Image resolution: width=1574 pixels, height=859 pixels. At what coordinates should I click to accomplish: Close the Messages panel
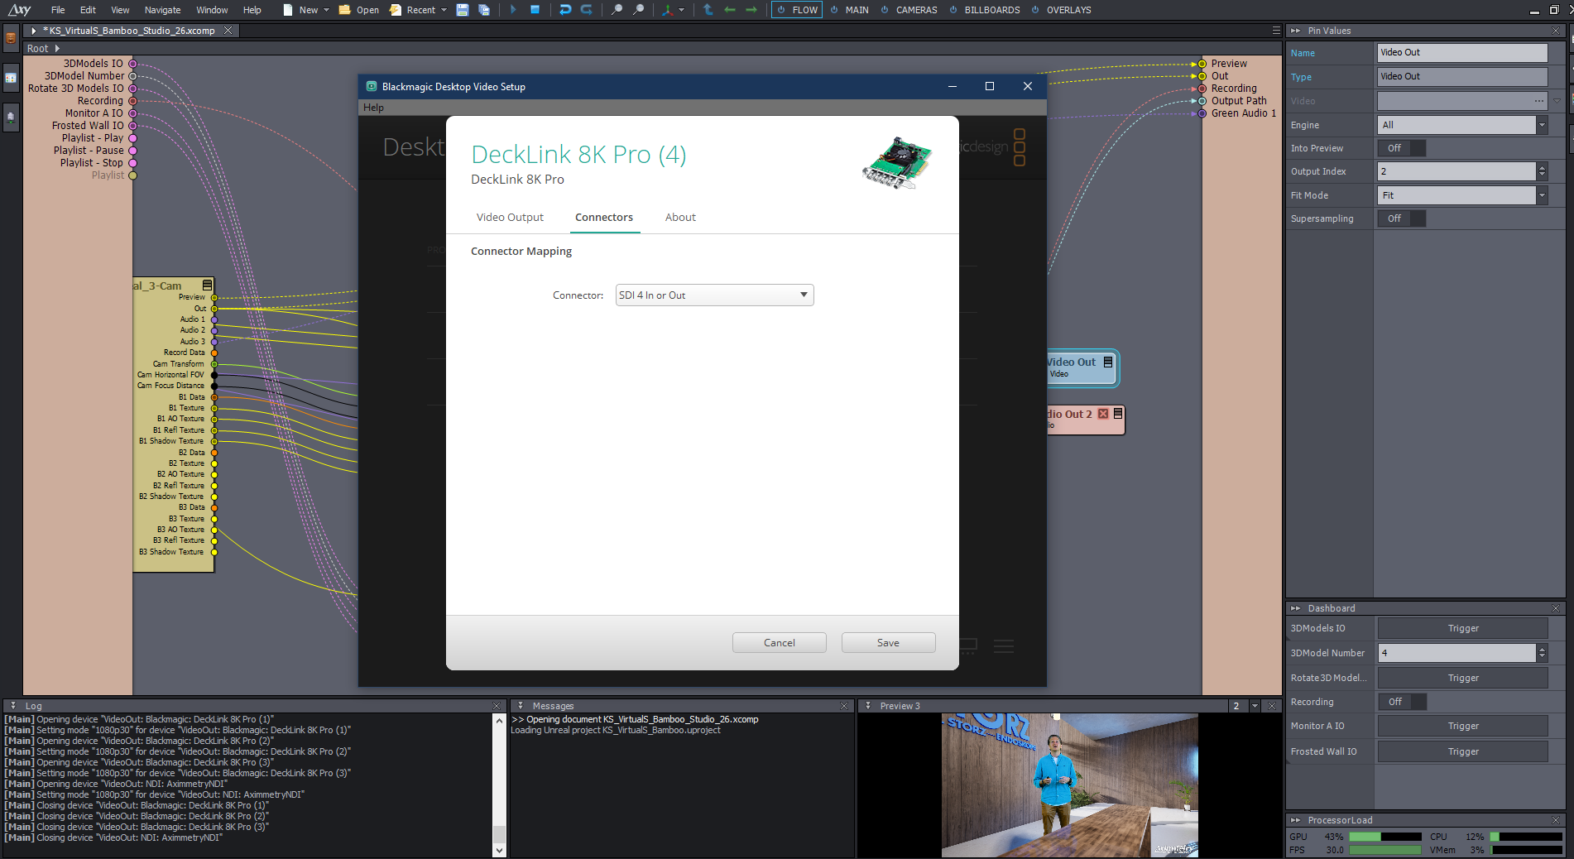[844, 706]
